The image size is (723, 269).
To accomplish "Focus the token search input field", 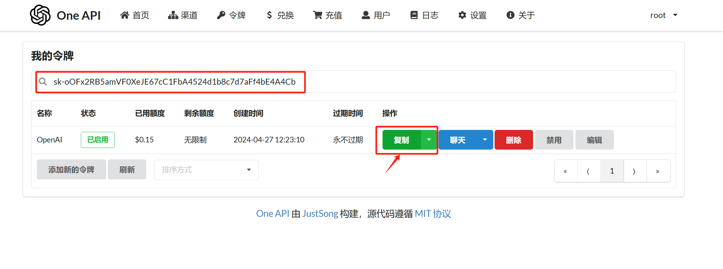I will [353, 82].
